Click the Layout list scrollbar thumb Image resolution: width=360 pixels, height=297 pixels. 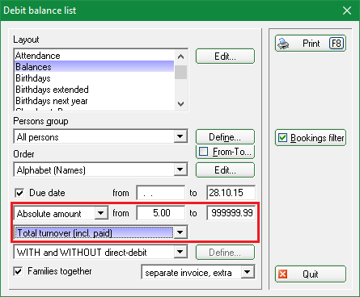181,72
